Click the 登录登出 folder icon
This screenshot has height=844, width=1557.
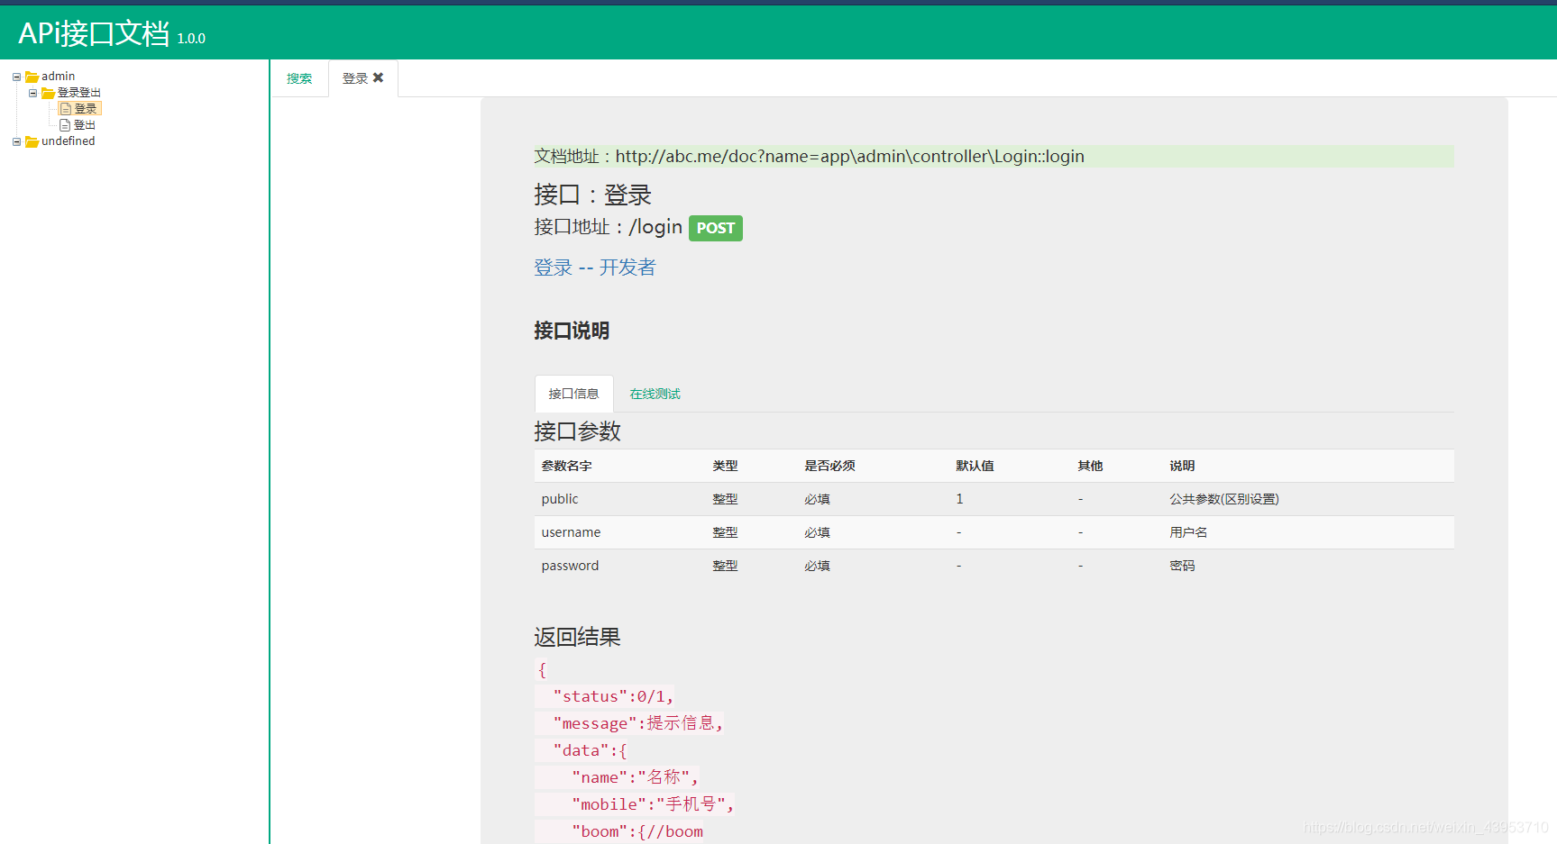[48, 93]
